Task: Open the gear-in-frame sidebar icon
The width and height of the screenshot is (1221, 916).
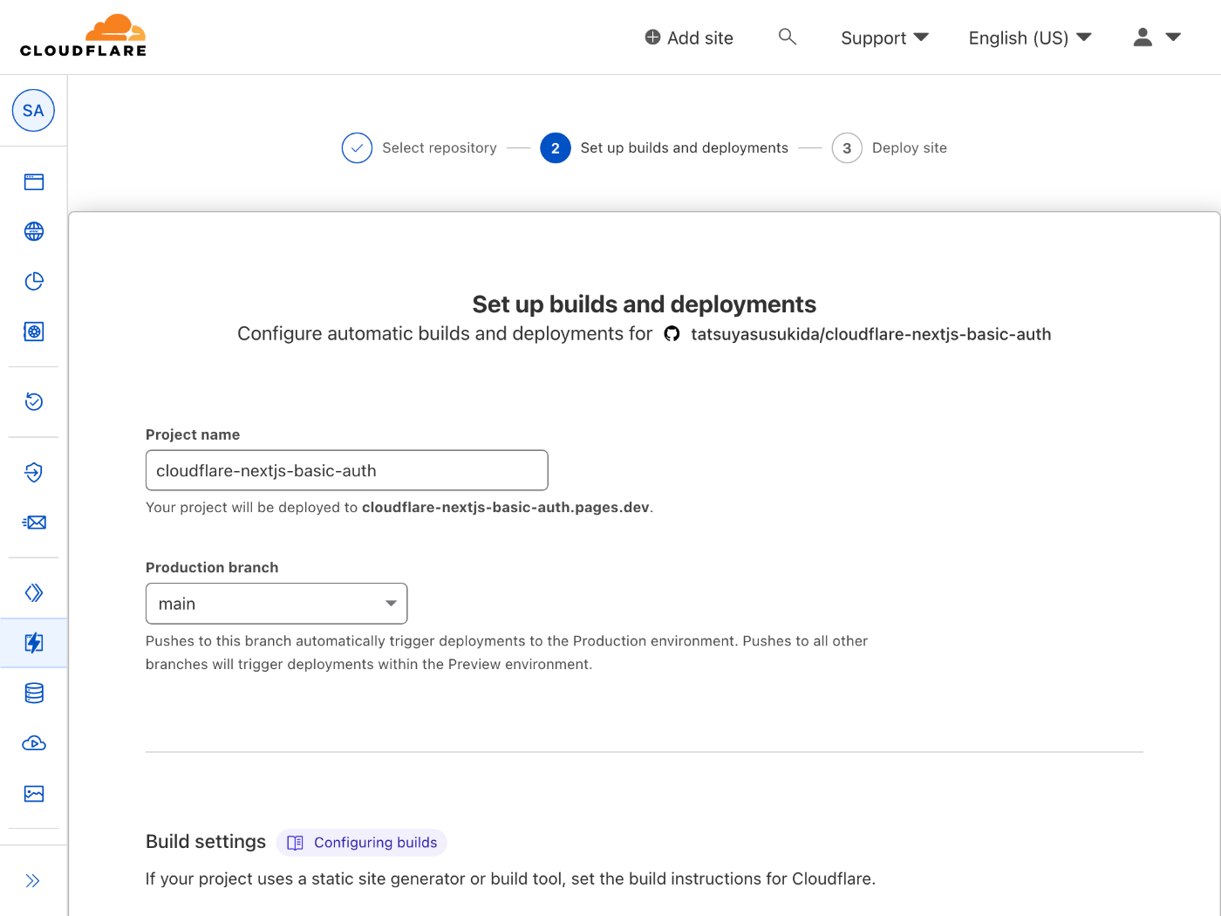Action: 34,332
